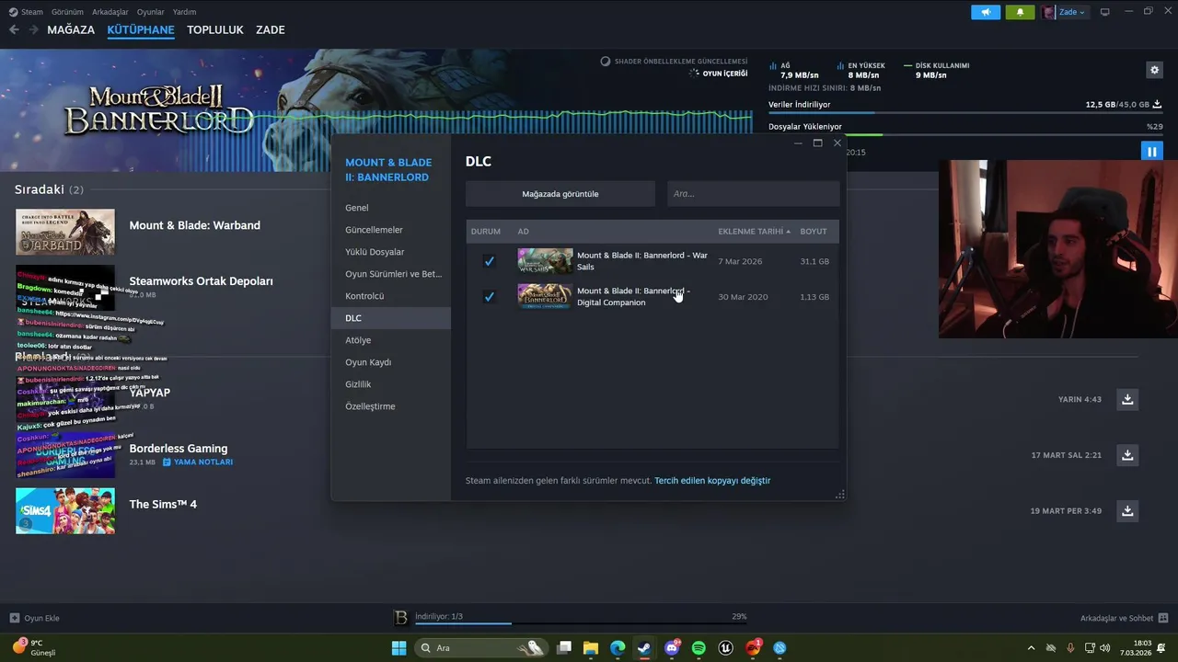Select Güncellemeler in properties sidebar
1178x662 pixels.
click(391, 230)
